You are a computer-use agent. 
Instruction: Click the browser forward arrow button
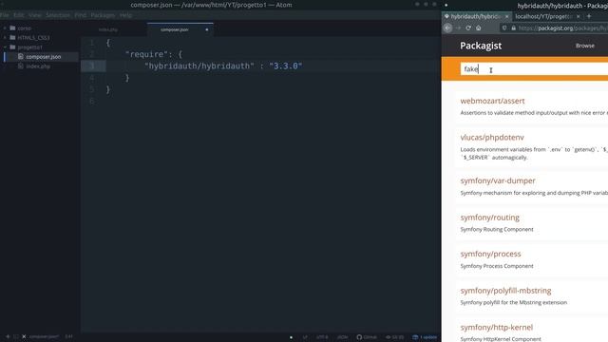pyautogui.click(x=458, y=28)
